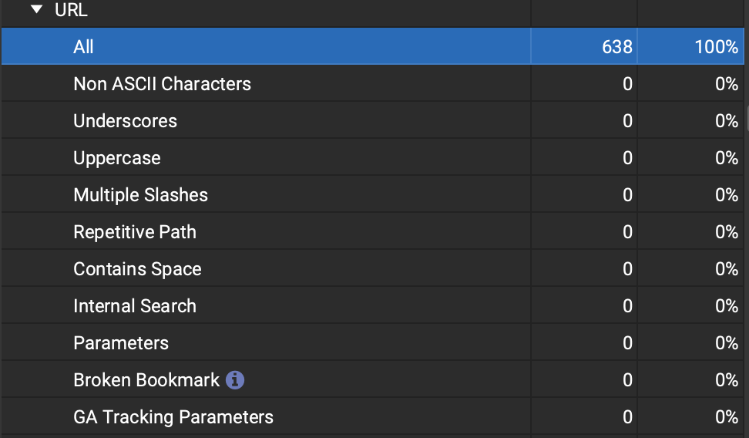Select Multiple Slashes filter
The height and width of the screenshot is (438, 749).
click(x=140, y=195)
